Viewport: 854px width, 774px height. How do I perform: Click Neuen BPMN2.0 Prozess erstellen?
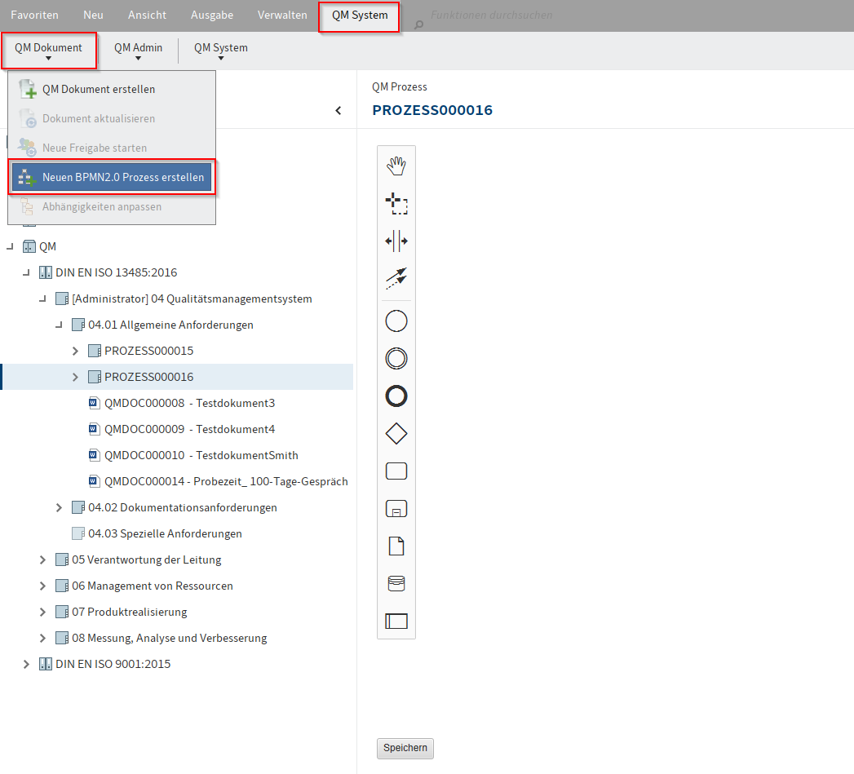pos(122,178)
